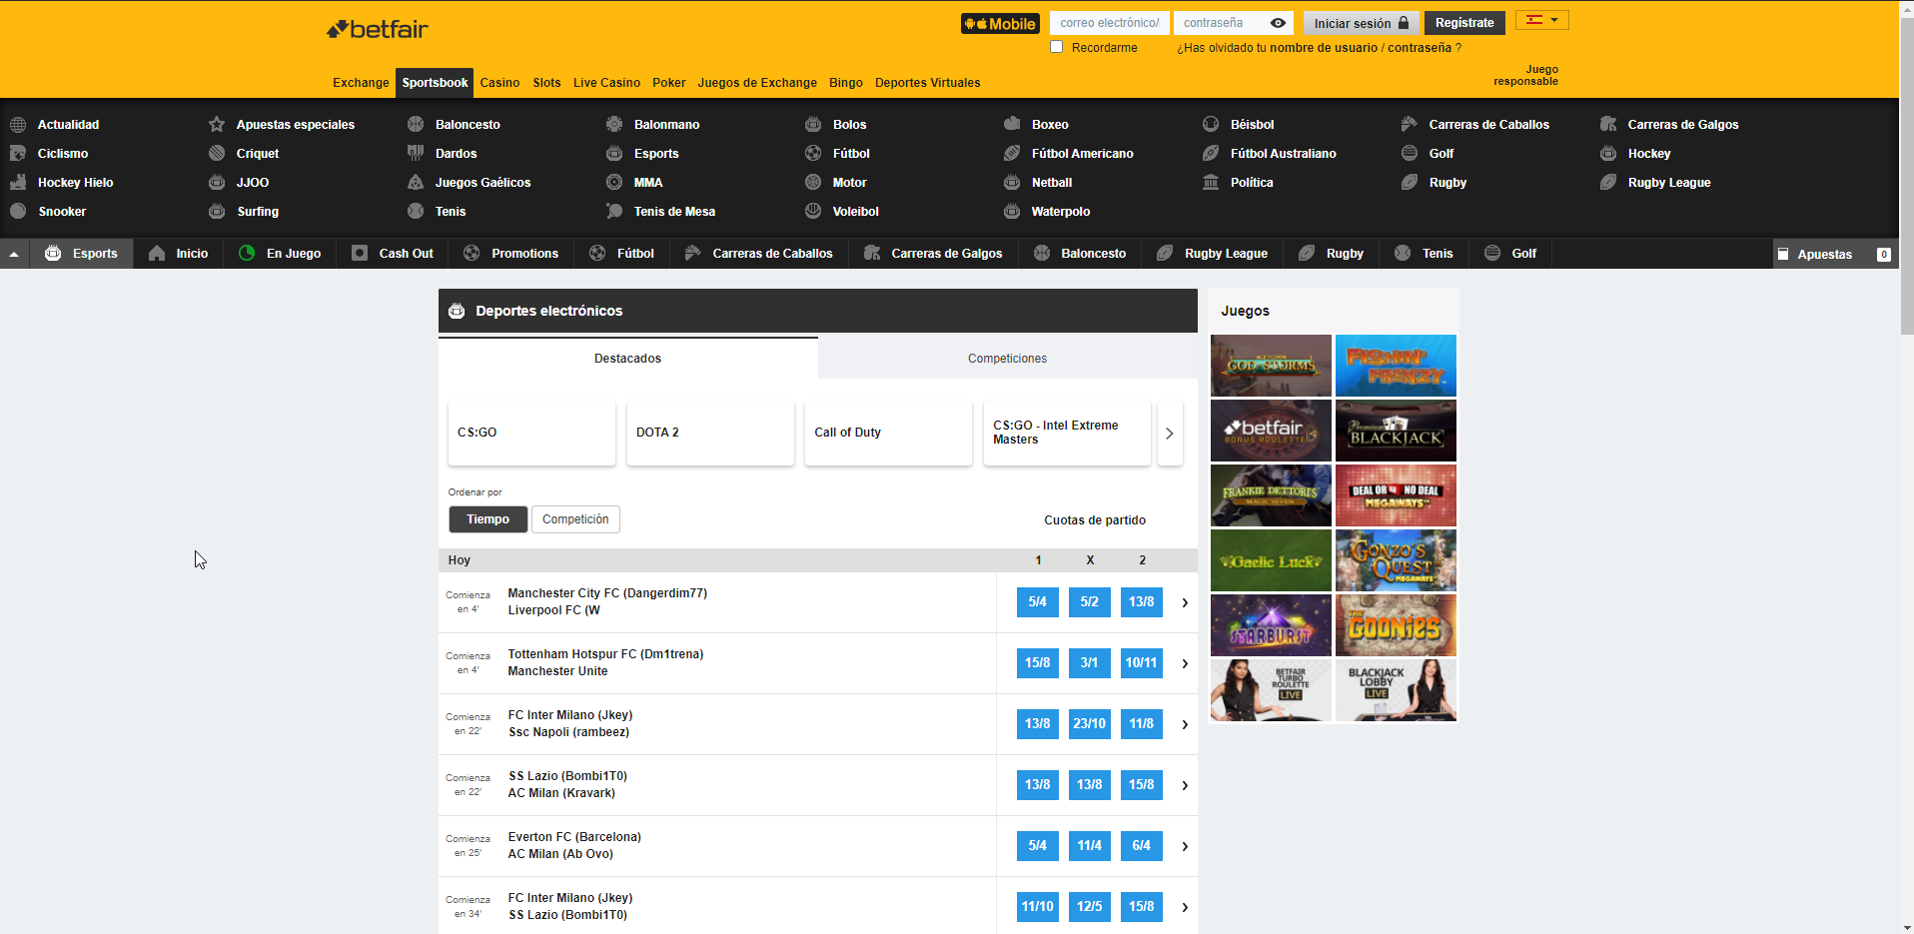Expand markets for Everton FC vs AC Milan
The height and width of the screenshot is (934, 1914).
[1185, 847]
